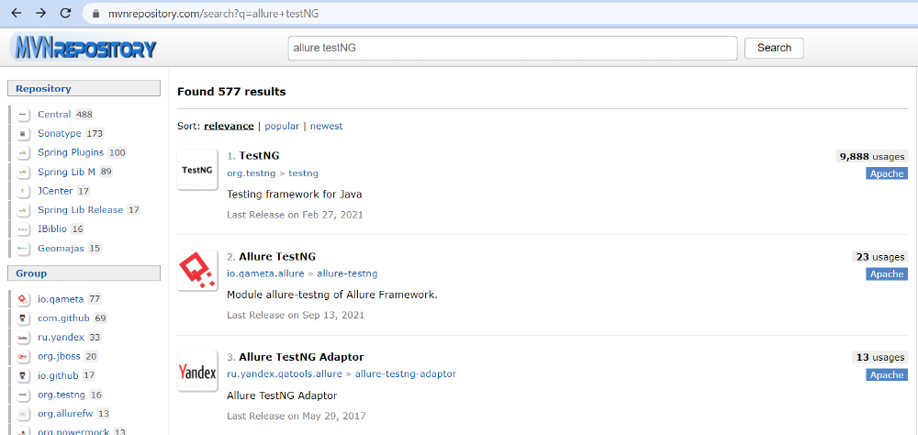
Task: Click the io.qameta group icon
Action: [24, 299]
